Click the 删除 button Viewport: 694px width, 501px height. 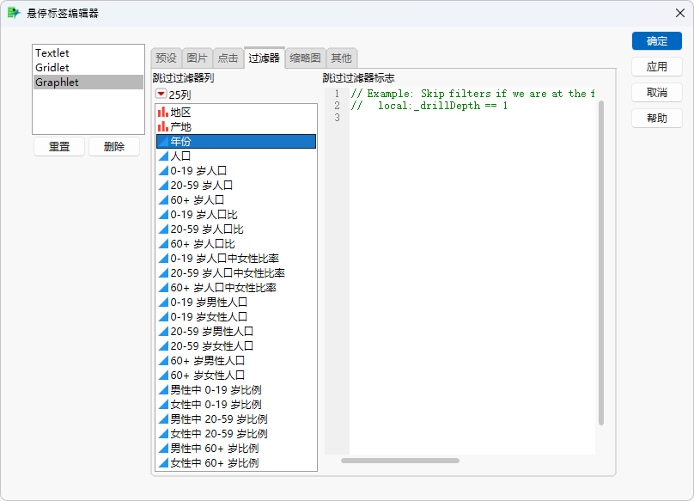click(114, 147)
